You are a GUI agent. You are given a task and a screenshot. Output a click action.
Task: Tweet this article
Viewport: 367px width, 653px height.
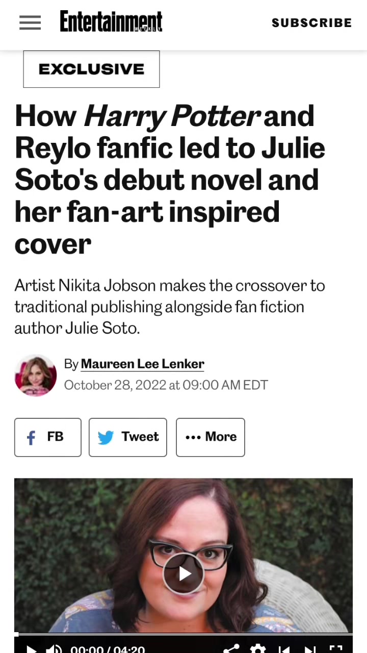[127, 437]
